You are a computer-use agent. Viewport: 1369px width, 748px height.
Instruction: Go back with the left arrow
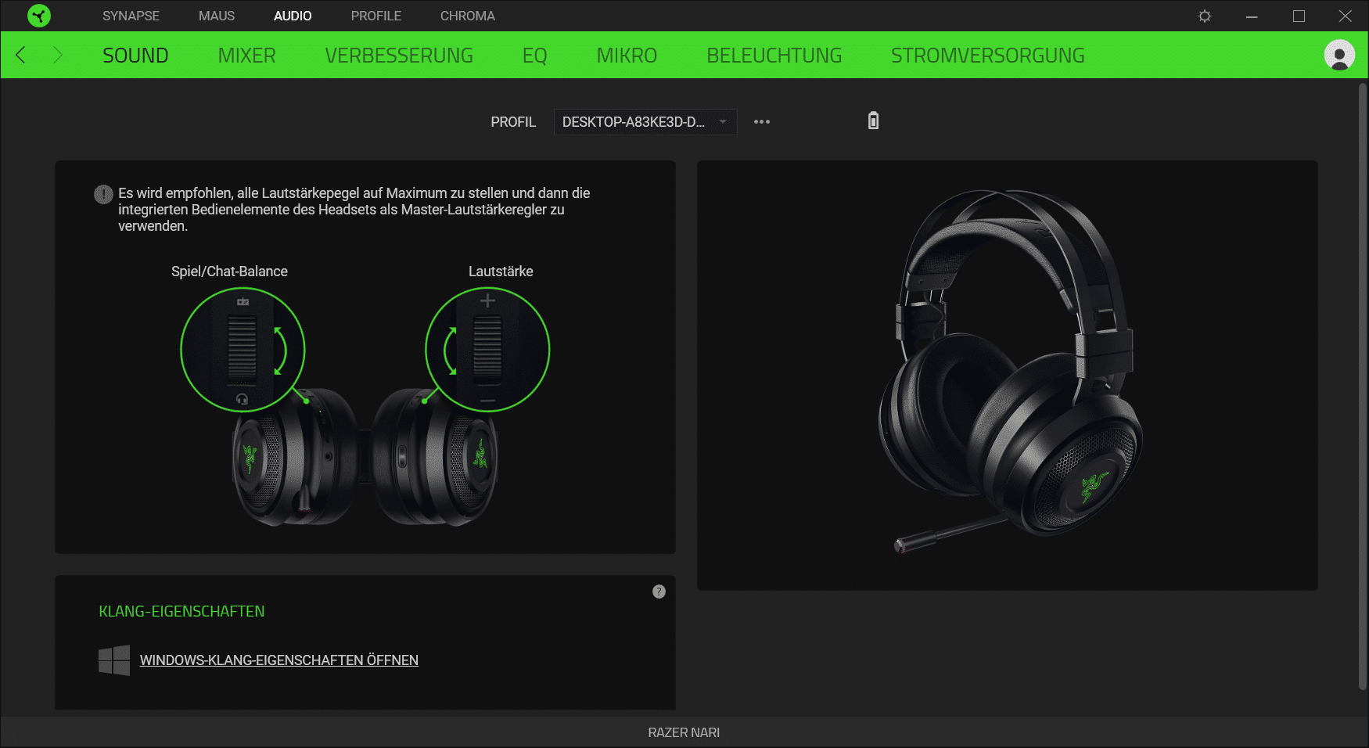click(x=21, y=55)
